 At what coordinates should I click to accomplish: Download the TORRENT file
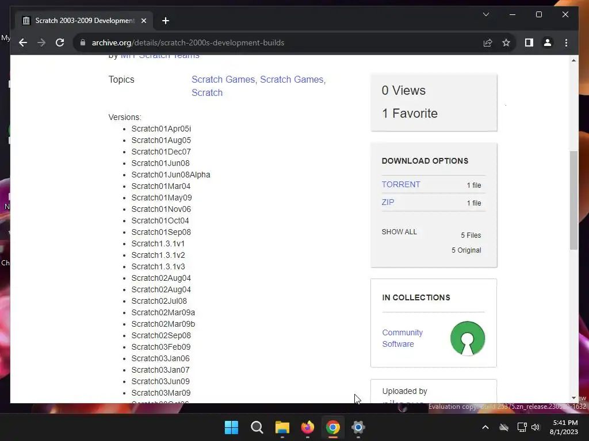tap(401, 184)
